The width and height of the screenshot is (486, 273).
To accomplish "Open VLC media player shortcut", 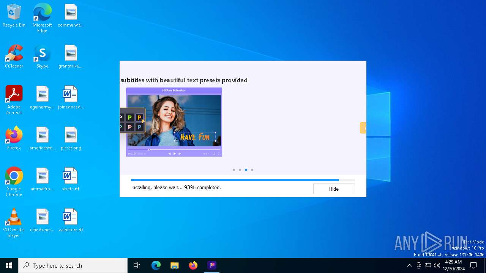I will (x=14, y=223).
